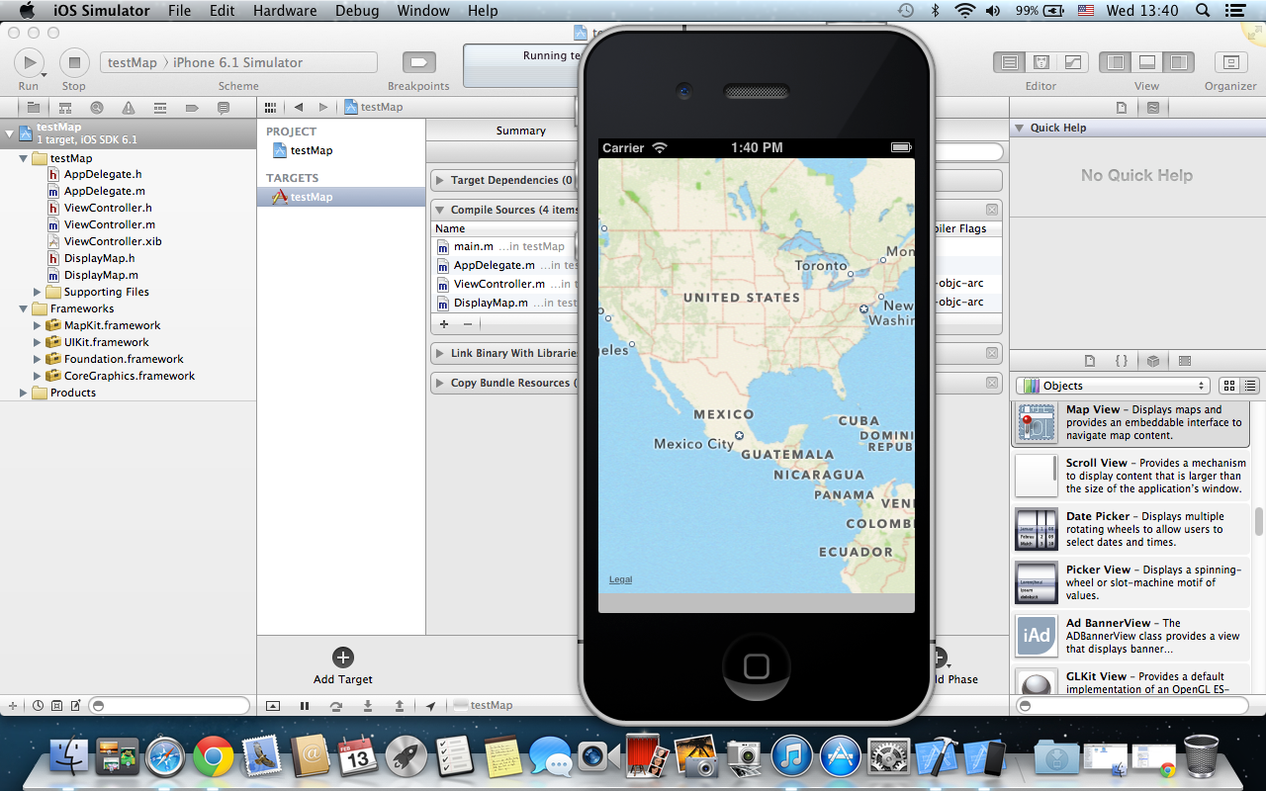Image resolution: width=1266 pixels, height=791 pixels.
Task: Switch to the Version editor
Action: tap(1072, 62)
